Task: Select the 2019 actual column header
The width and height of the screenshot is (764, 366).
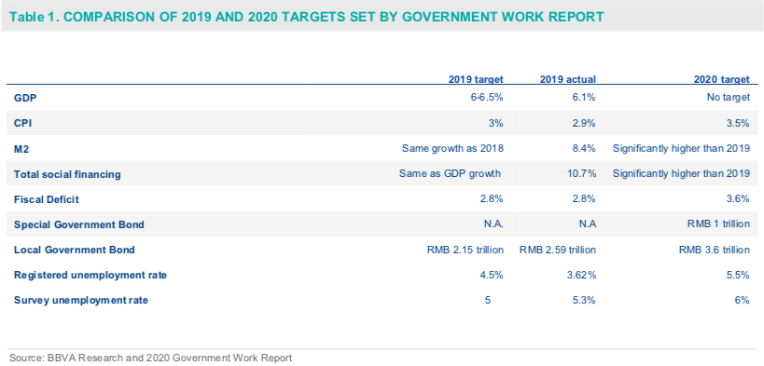Action: point(568,79)
